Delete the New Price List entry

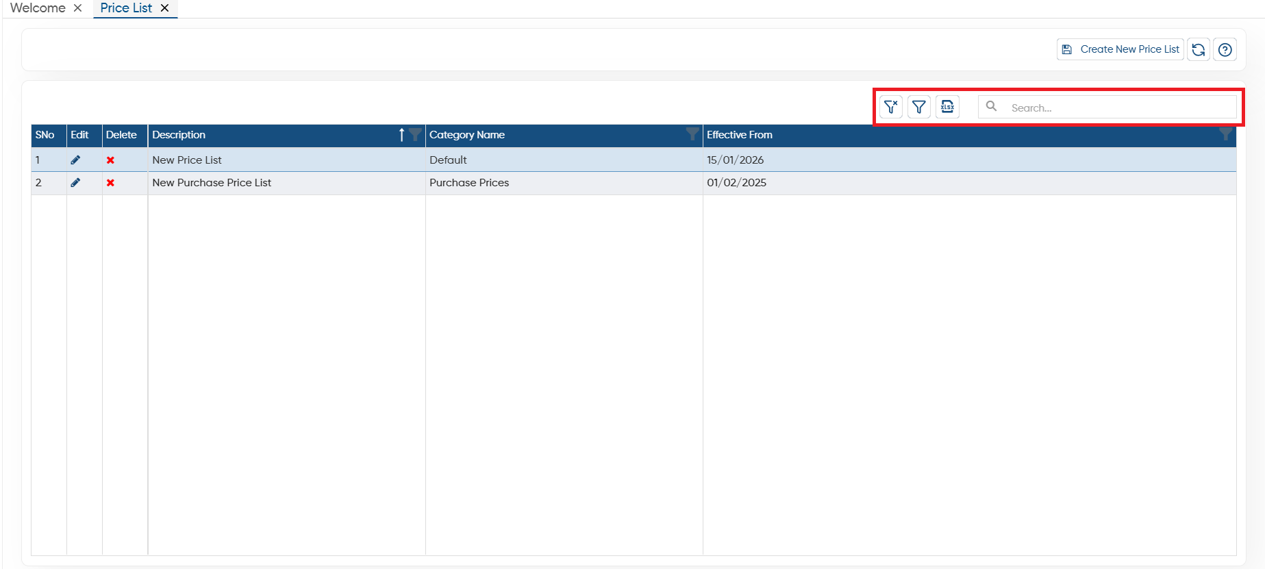point(110,160)
